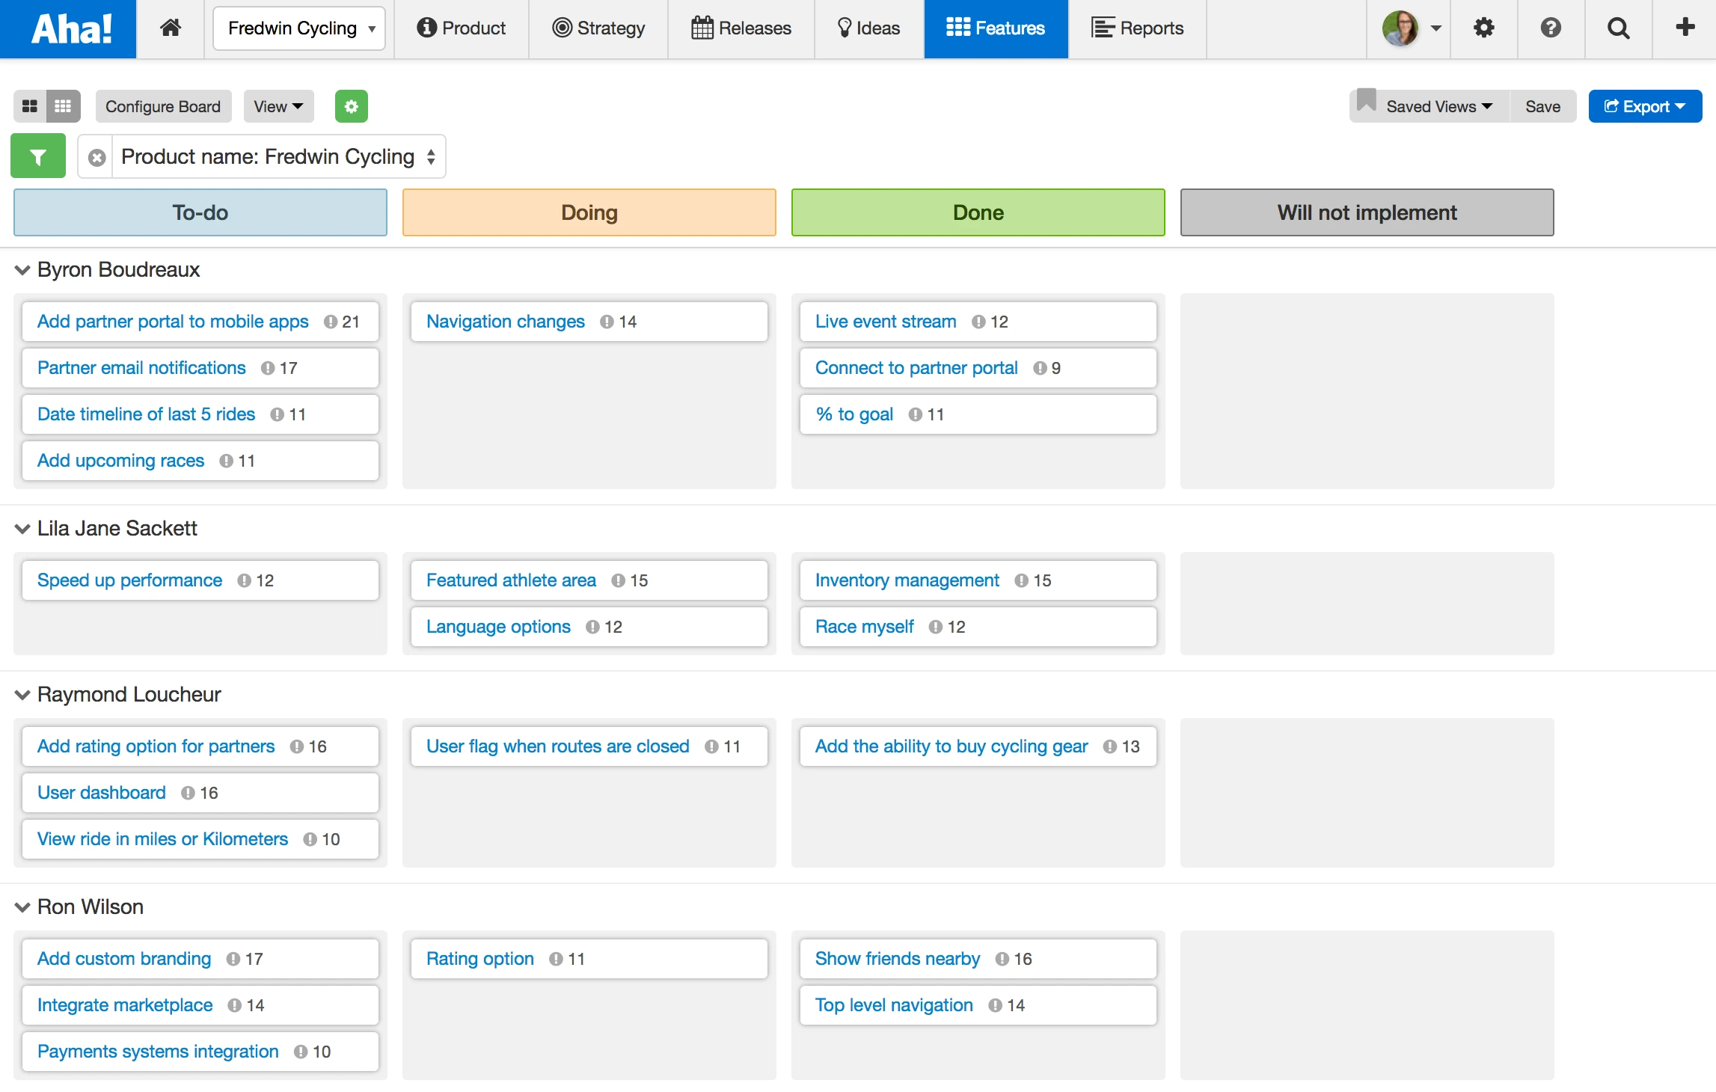Open the search magnifier icon

pos(1618,28)
